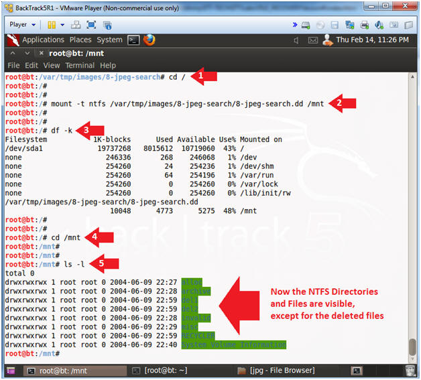Click the printer device icon
The height and width of the screenshot is (380, 421).
pyautogui.click(x=364, y=25)
